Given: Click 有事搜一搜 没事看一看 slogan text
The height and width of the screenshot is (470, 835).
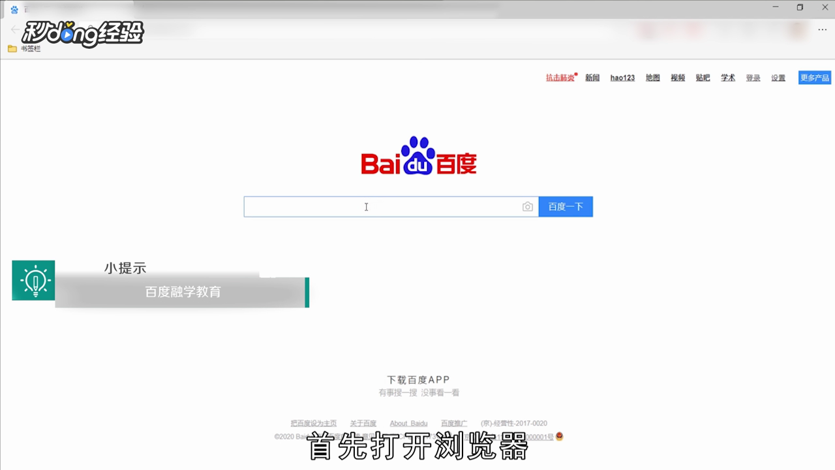Looking at the screenshot, I should (419, 392).
